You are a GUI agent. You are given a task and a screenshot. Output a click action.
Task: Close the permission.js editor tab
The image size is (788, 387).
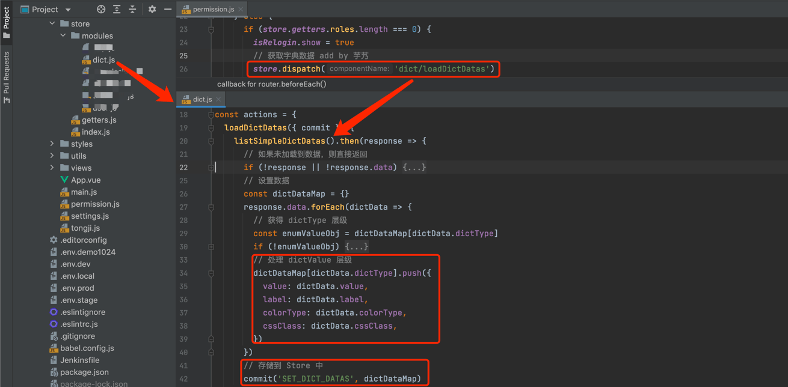click(x=241, y=10)
